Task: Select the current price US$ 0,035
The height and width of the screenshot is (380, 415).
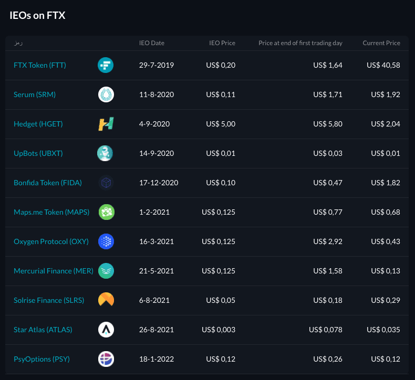Action: click(x=383, y=330)
